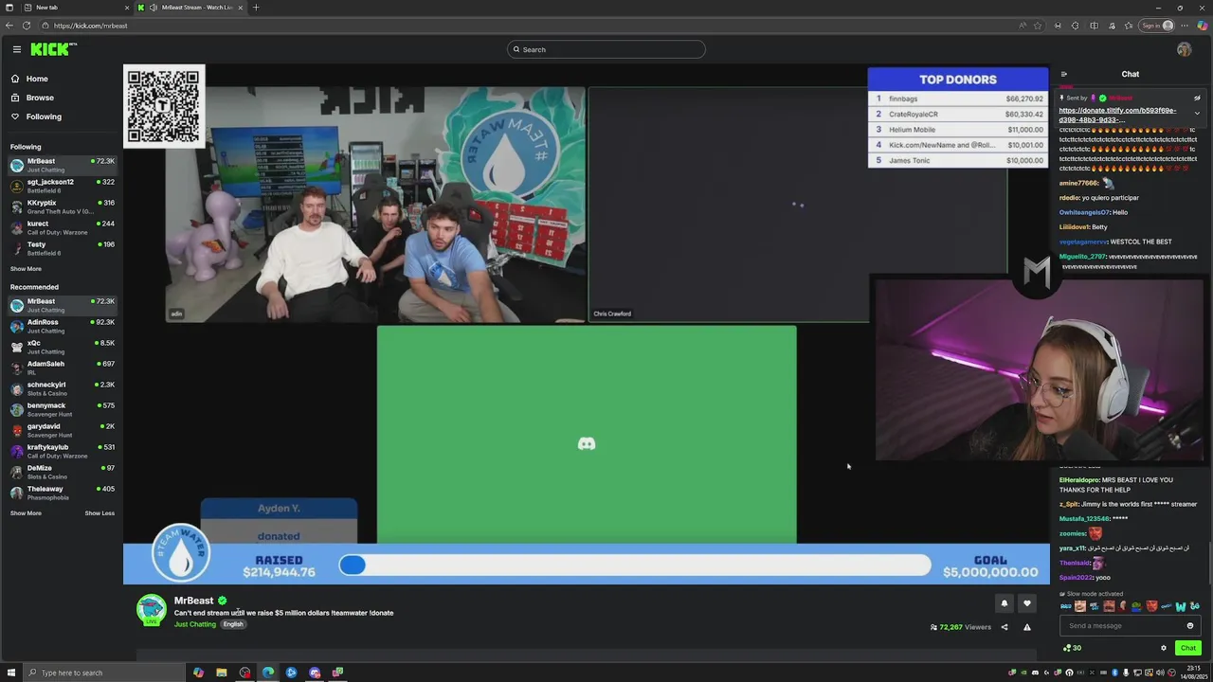The image size is (1213, 682).
Task: Show more recommended channels
Action: point(26,513)
